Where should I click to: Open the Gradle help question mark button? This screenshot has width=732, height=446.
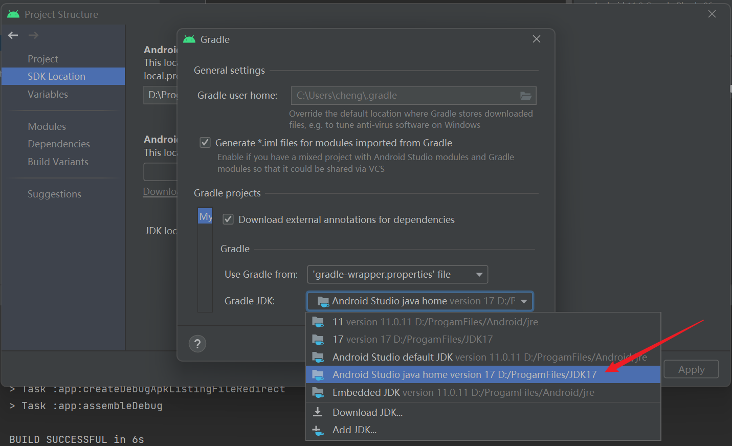(x=197, y=344)
